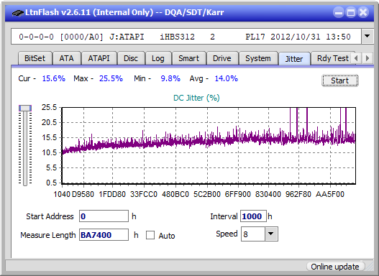Click the Start button

[x=340, y=80]
